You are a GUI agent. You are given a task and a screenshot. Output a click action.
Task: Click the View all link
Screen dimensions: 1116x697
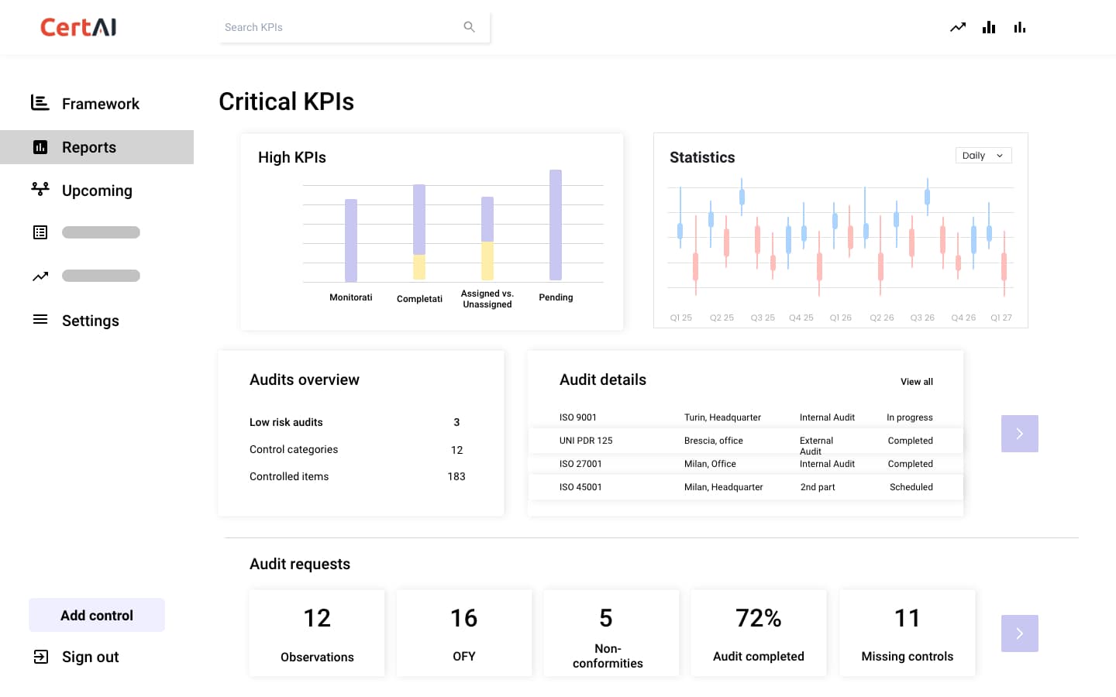[916, 382]
